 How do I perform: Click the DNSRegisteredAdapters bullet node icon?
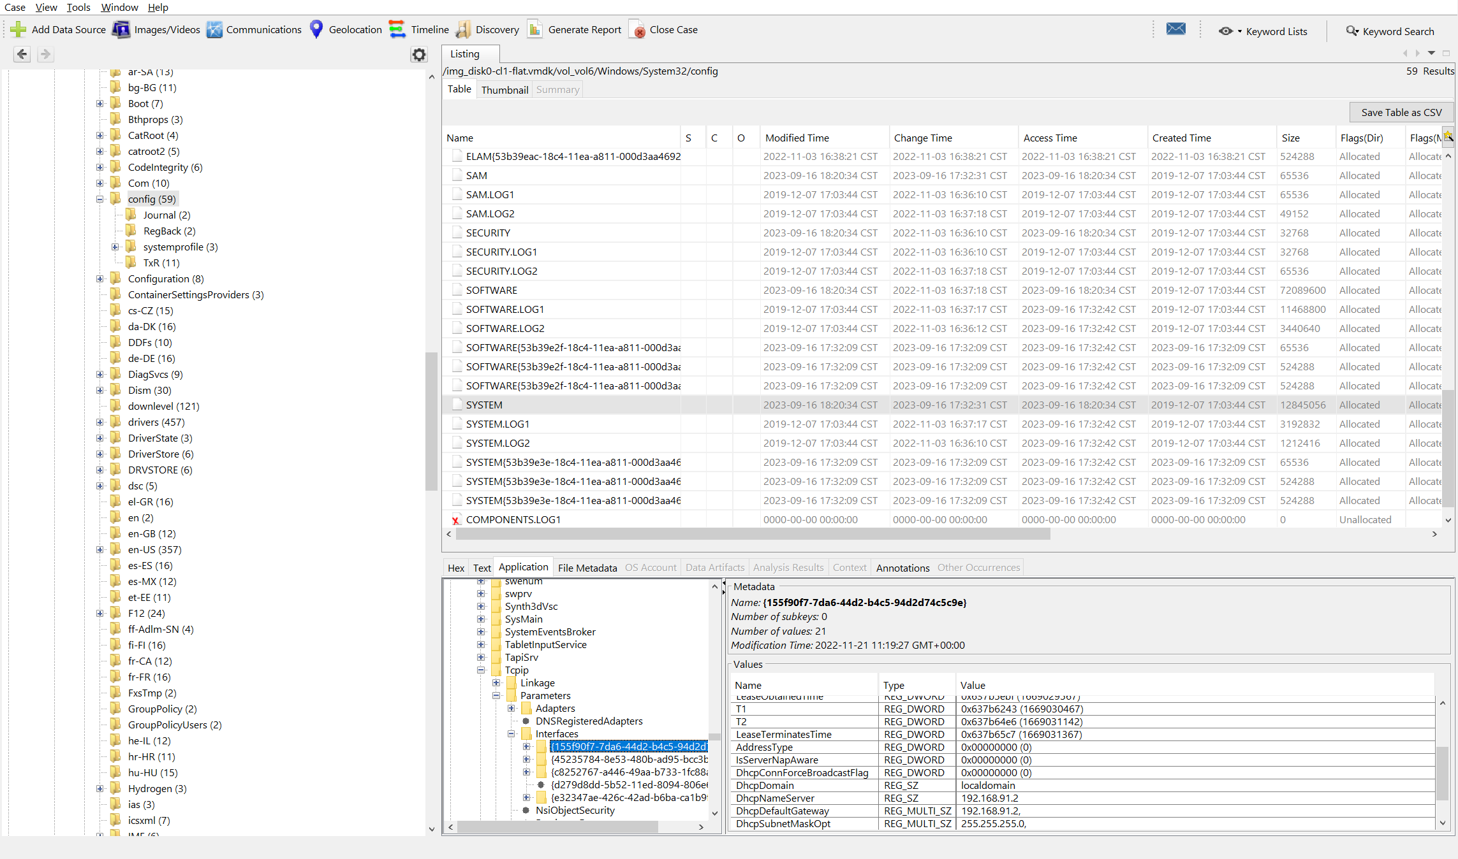point(526,721)
